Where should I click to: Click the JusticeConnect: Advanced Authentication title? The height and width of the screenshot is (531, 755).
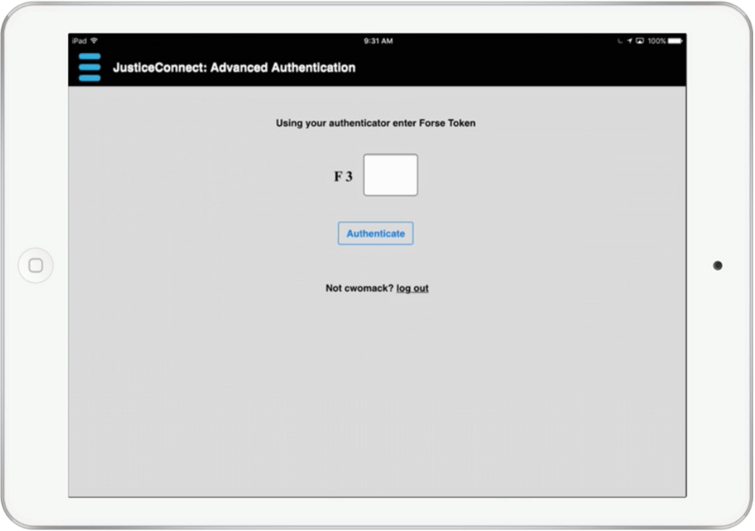[x=234, y=68]
